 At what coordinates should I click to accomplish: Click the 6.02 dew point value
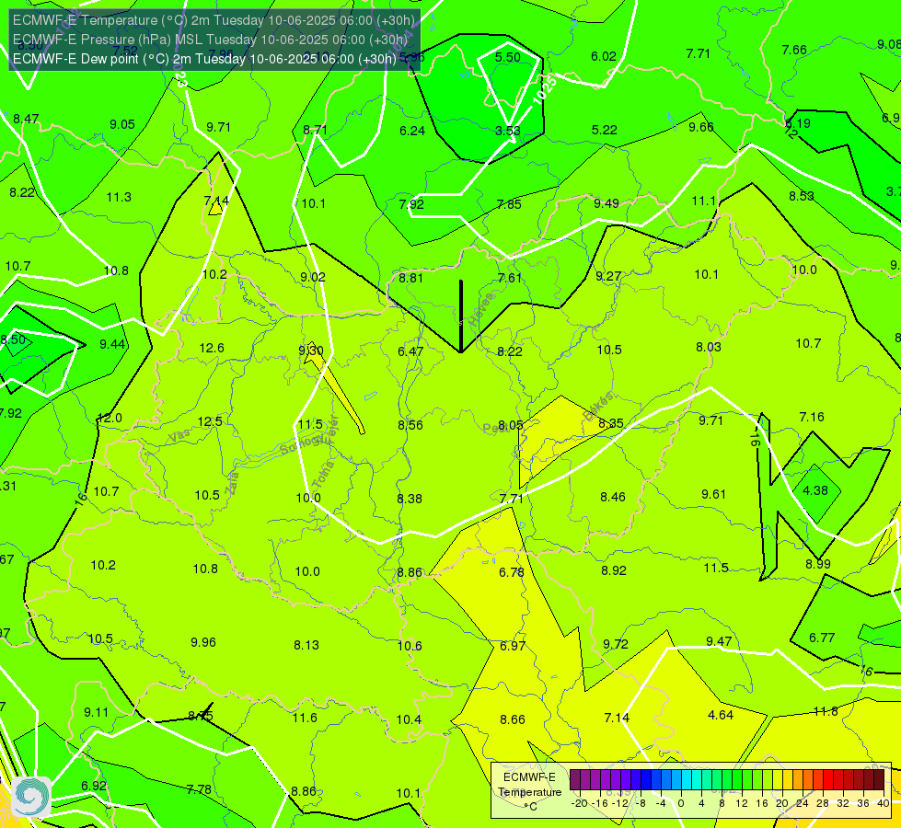pyautogui.click(x=604, y=56)
